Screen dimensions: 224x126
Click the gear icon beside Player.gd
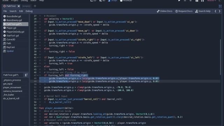[5, 28]
